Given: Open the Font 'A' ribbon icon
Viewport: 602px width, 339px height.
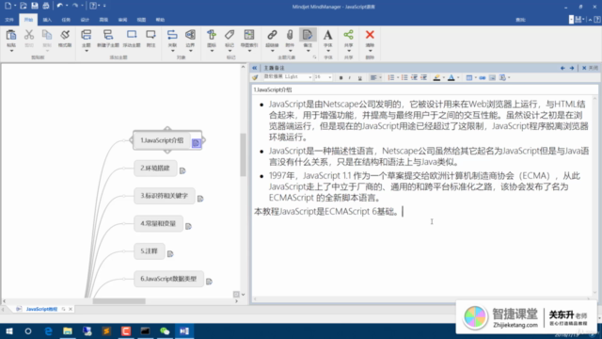Looking at the screenshot, I should click(x=327, y=35).
